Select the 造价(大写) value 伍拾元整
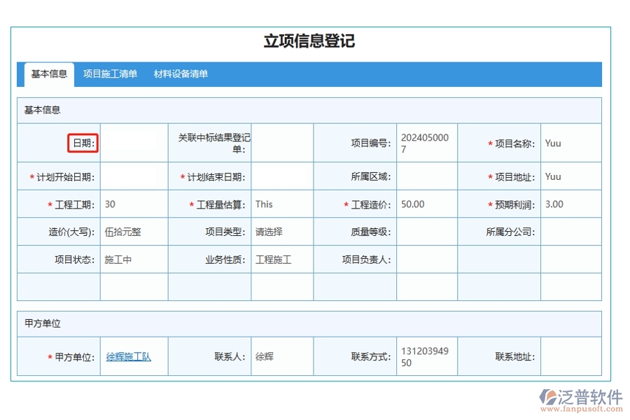630x420 pixels. (123, 232)
